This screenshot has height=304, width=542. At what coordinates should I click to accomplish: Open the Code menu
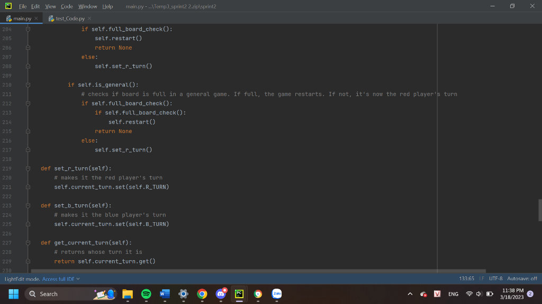coord(67,6)
